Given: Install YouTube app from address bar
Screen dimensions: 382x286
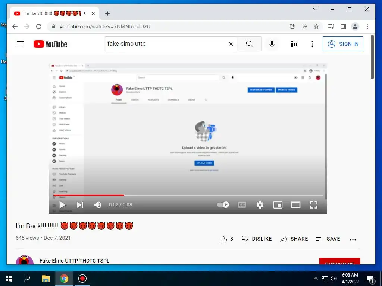Looking at the screenshot, I should point(292,26).
